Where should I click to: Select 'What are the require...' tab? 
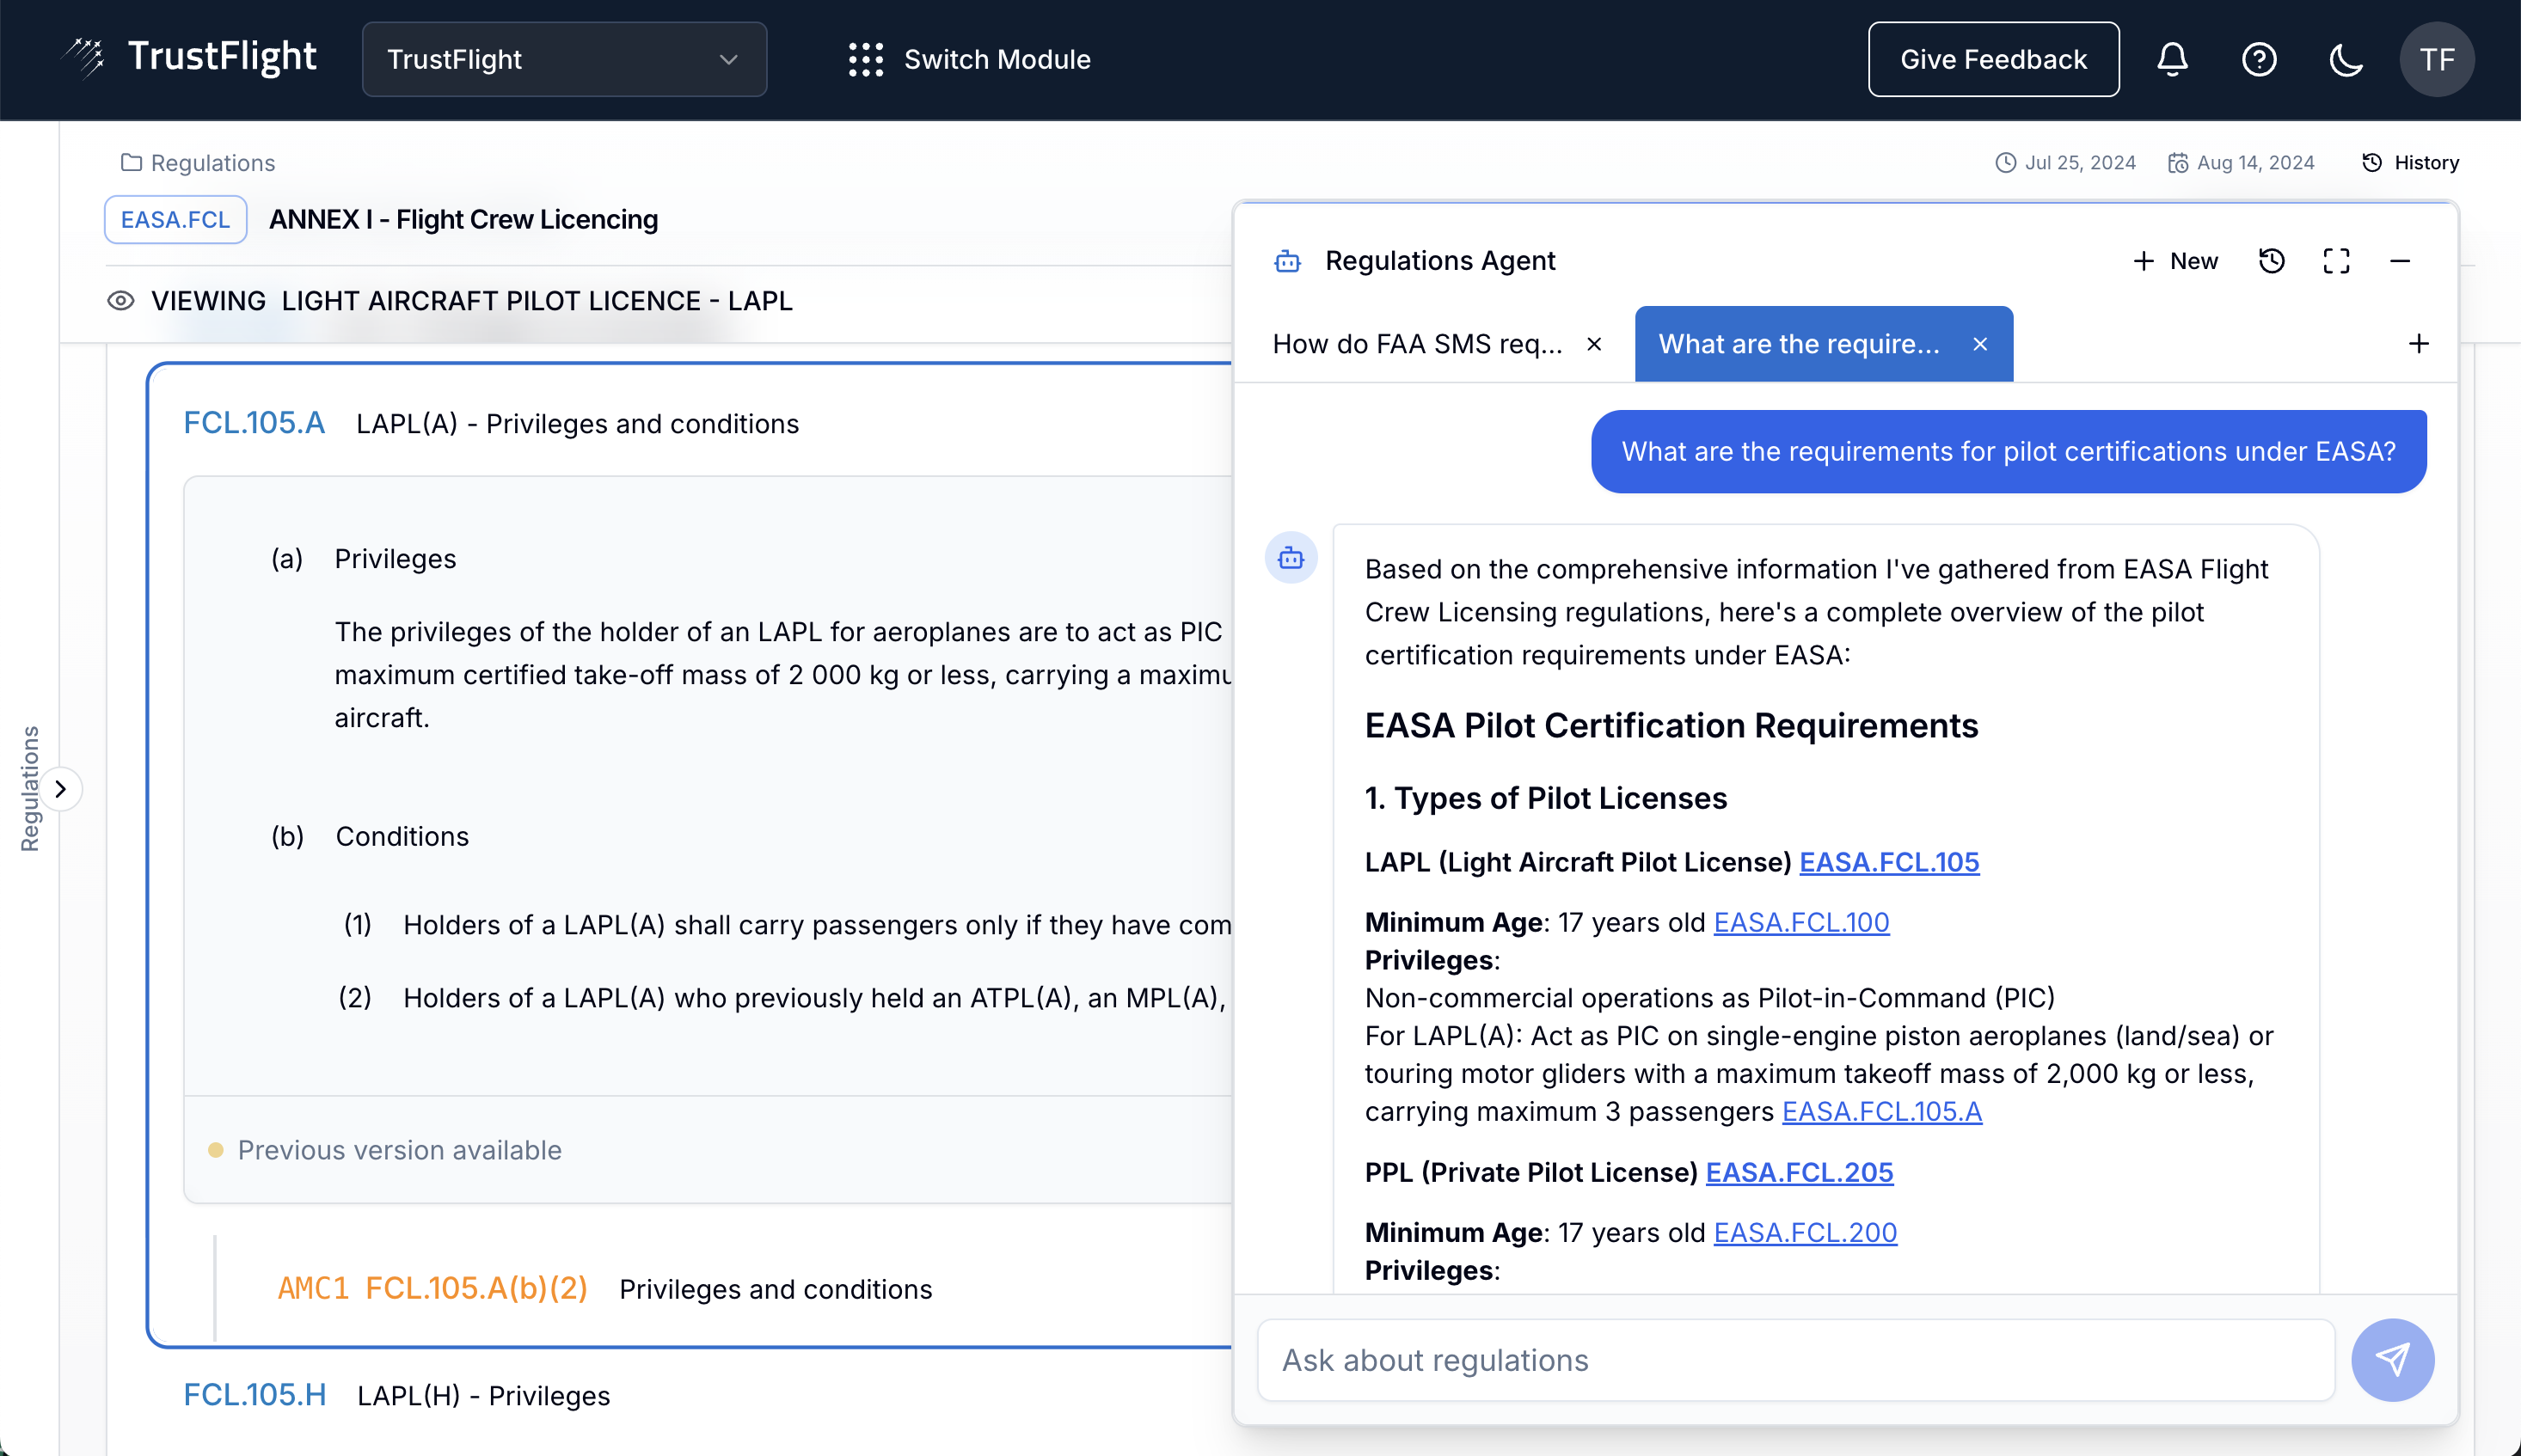[x=1799, y=344]
